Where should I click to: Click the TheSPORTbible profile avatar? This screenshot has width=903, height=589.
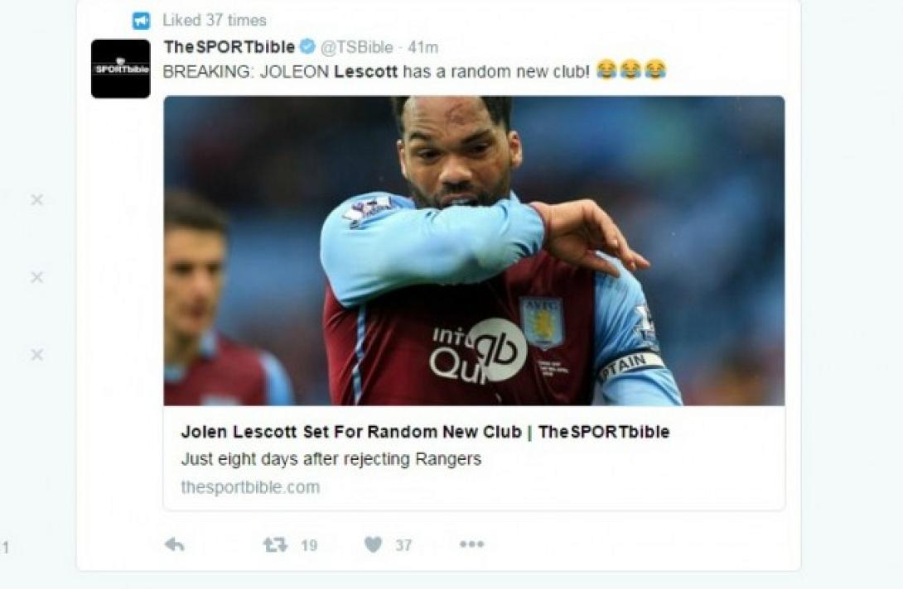click(120, 69)
